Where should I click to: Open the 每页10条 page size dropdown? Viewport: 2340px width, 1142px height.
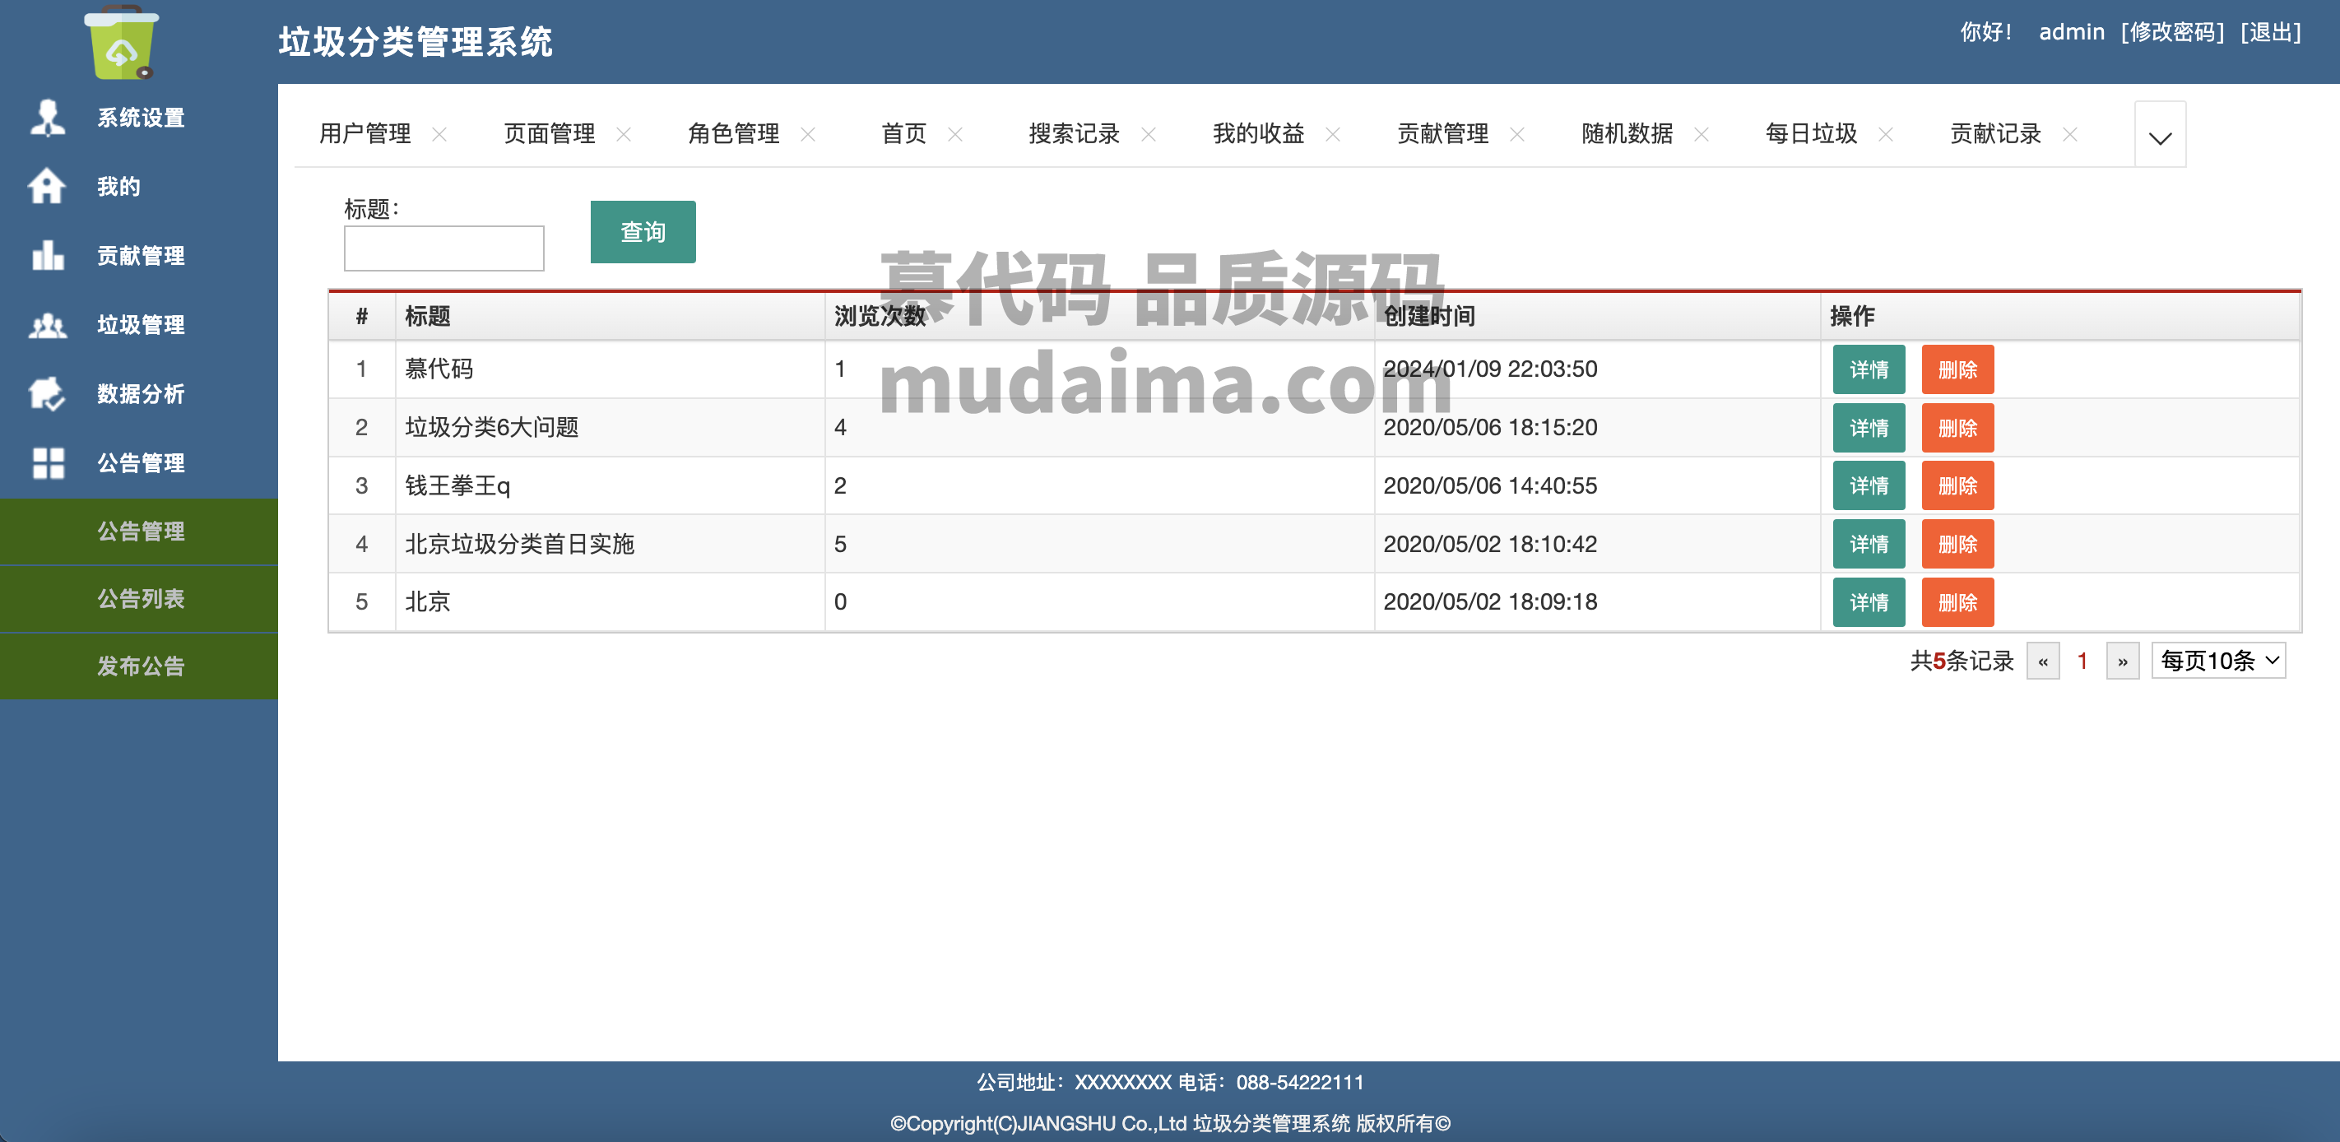tap(2218, 661)
